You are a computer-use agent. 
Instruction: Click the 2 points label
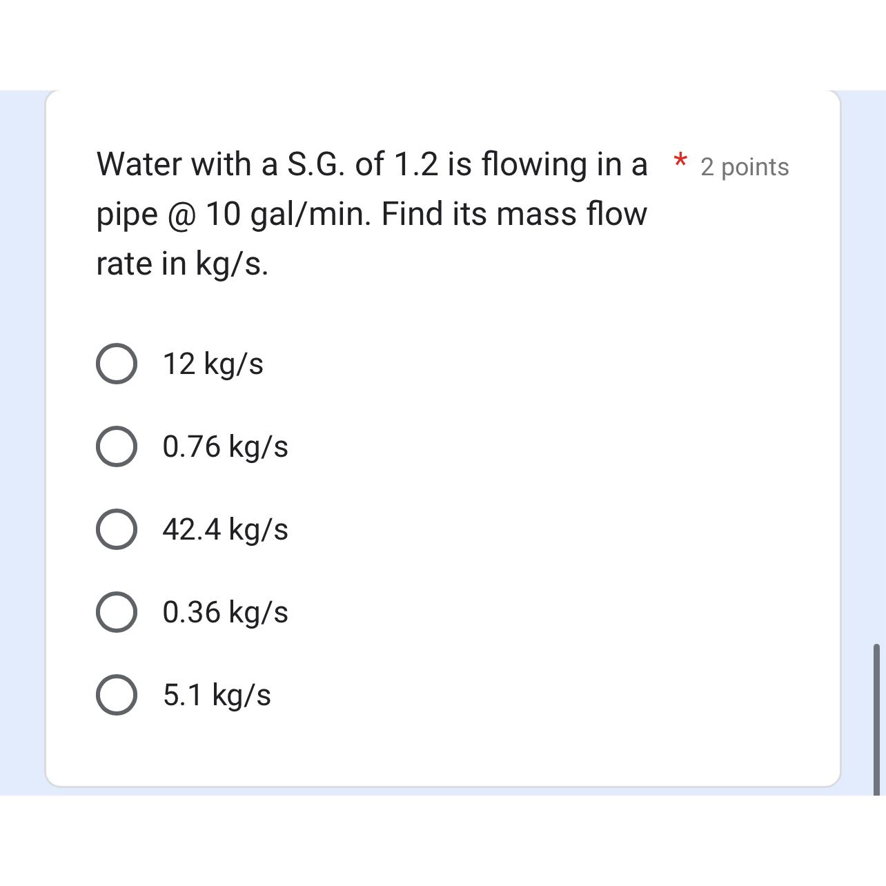(744, 167)
